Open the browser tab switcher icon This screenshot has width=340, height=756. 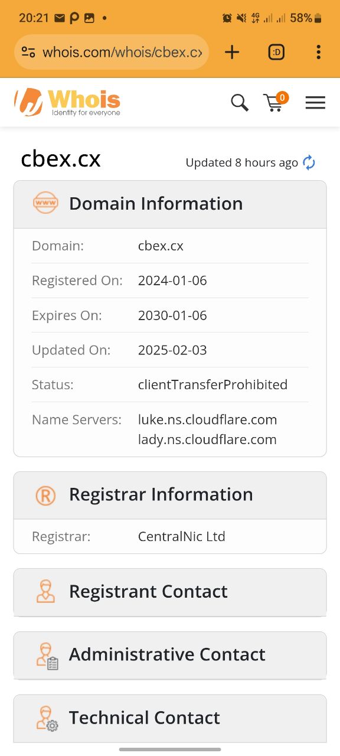(276, 52)
